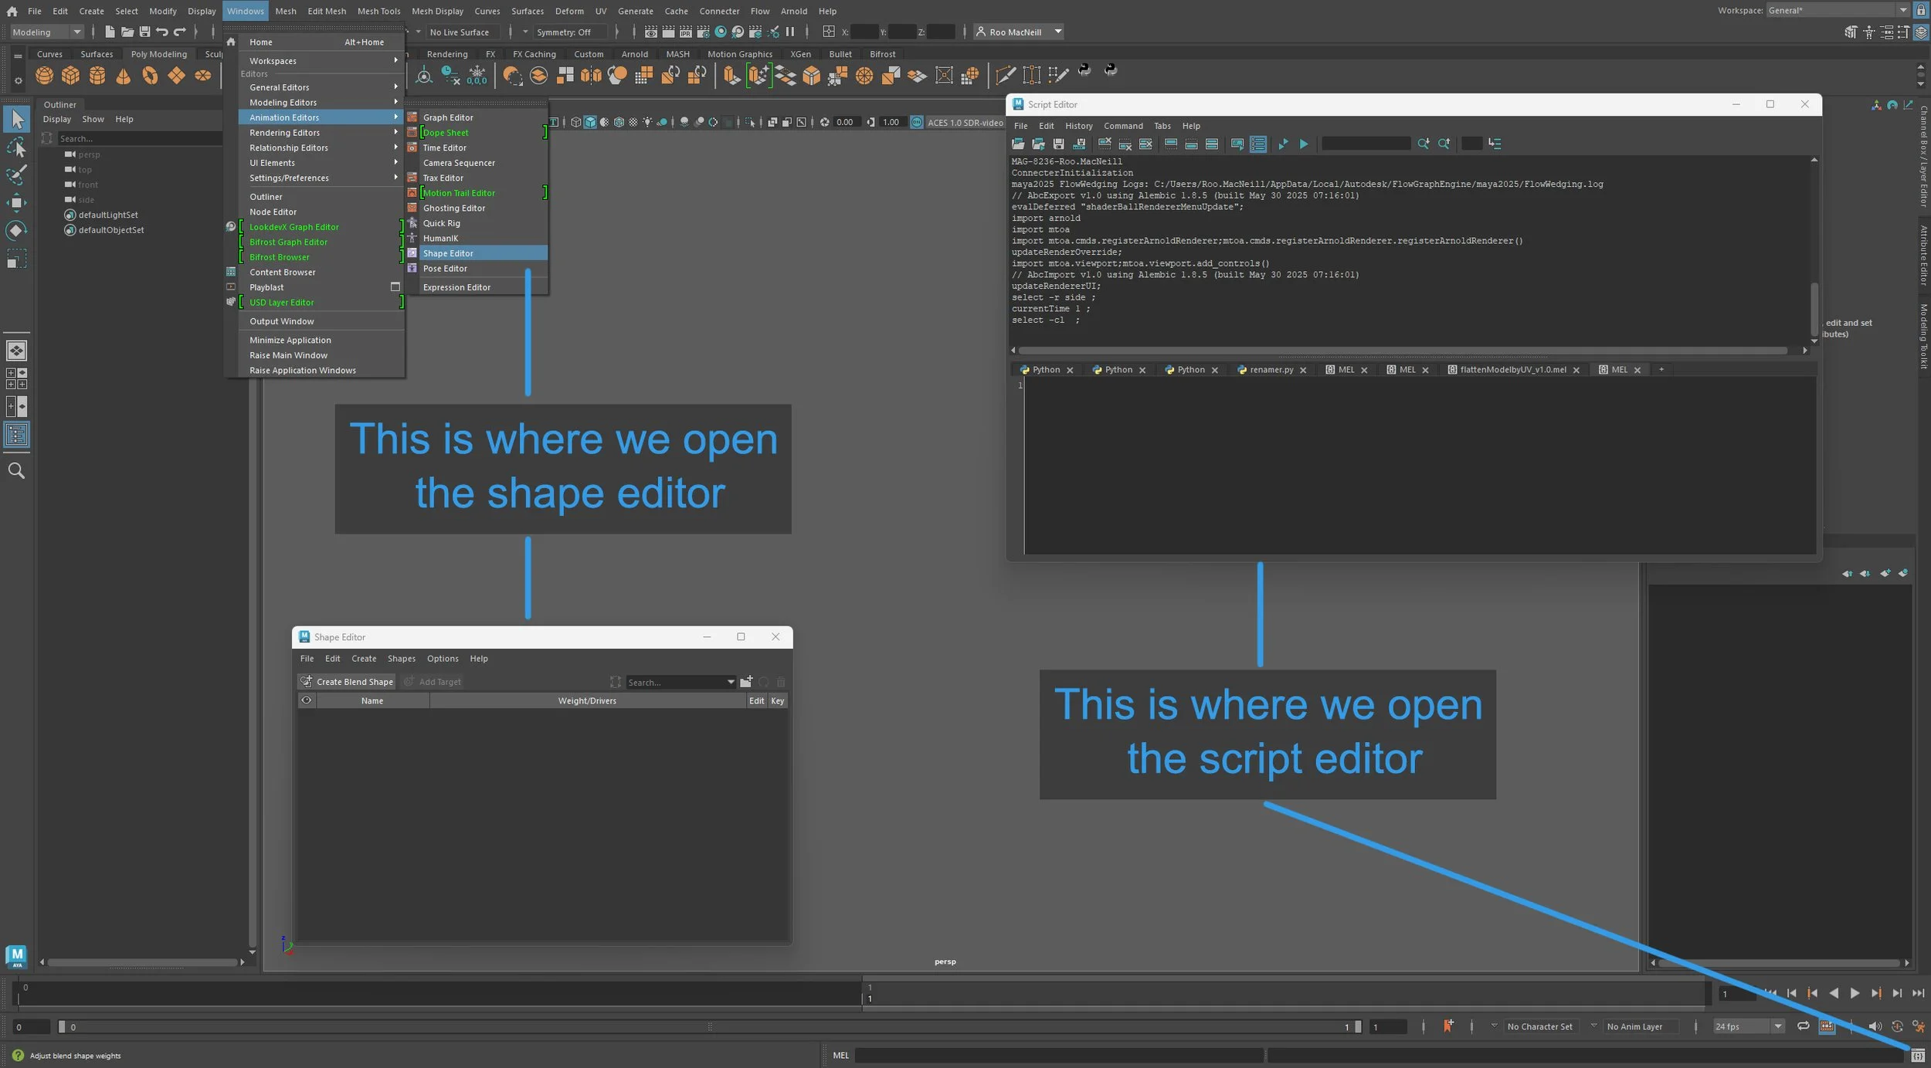Toggle the visibility eye column in Shape Editor
The image size is (1931, 1068).
tap(307, 700)
